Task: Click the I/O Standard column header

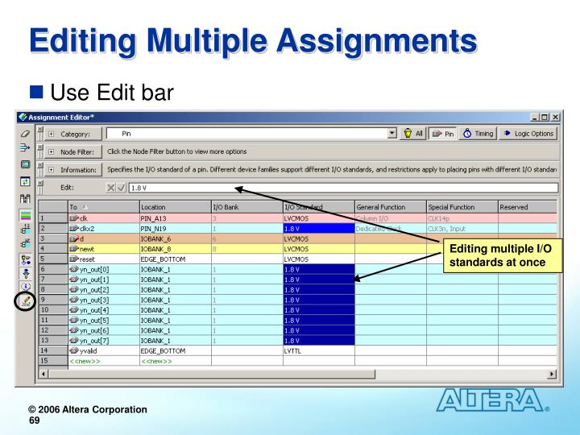Action: 319,207
